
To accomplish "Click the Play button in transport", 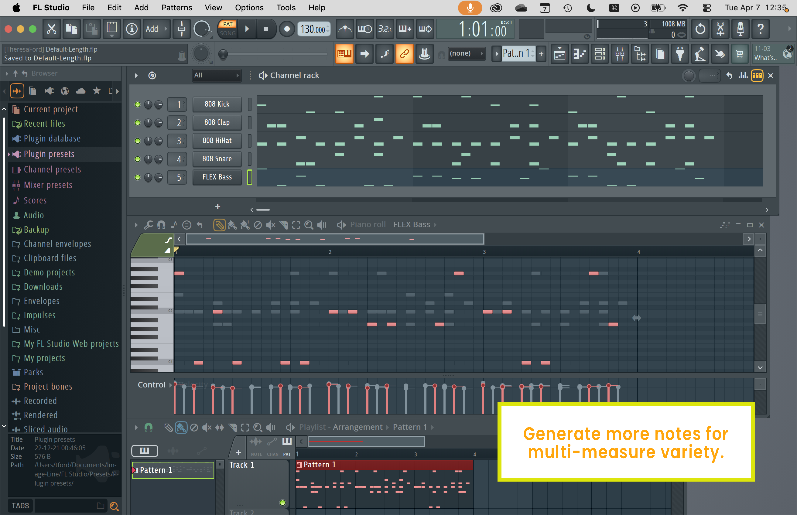I will tap(247, 29).
